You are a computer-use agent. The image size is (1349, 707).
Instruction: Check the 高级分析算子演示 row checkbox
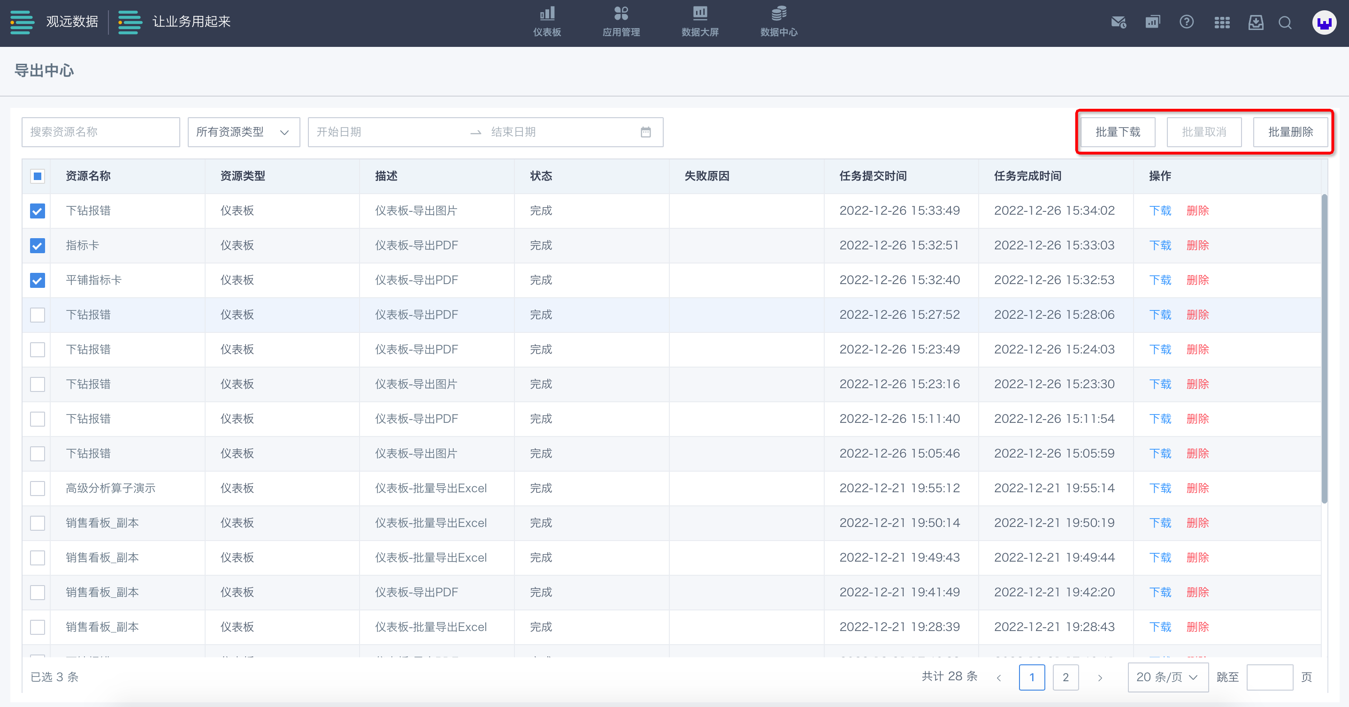(37, 489)
